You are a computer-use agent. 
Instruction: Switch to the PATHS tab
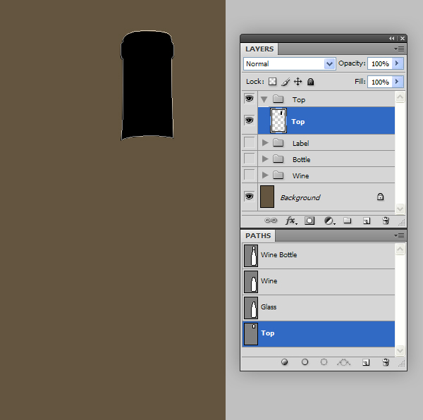click(x=258, y=236)
